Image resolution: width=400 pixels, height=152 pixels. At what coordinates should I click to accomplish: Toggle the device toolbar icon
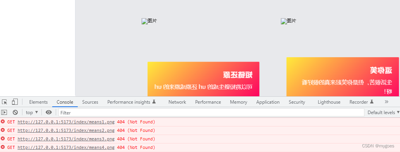[15, 102]
